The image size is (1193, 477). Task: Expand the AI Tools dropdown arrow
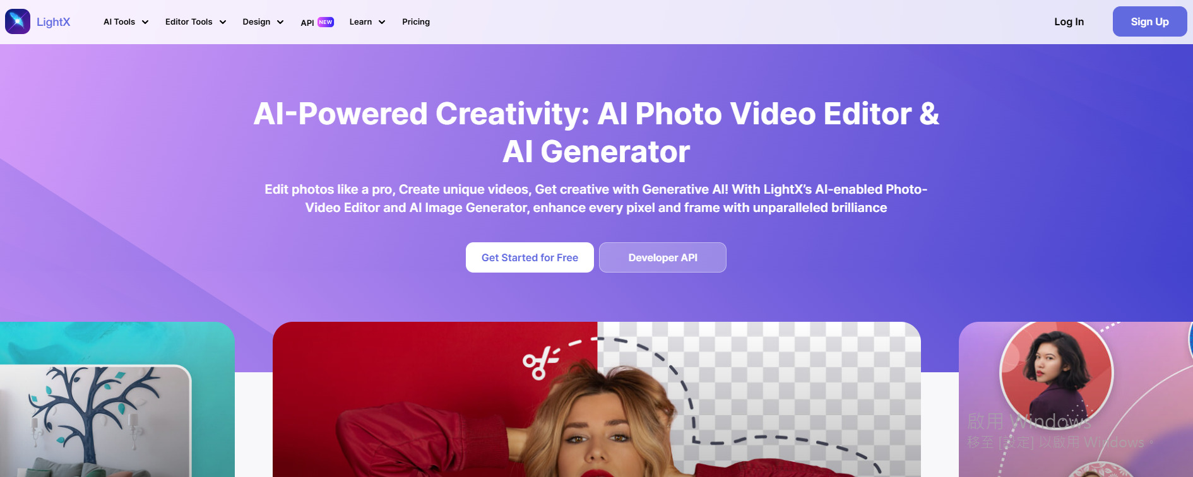(145, 22)
